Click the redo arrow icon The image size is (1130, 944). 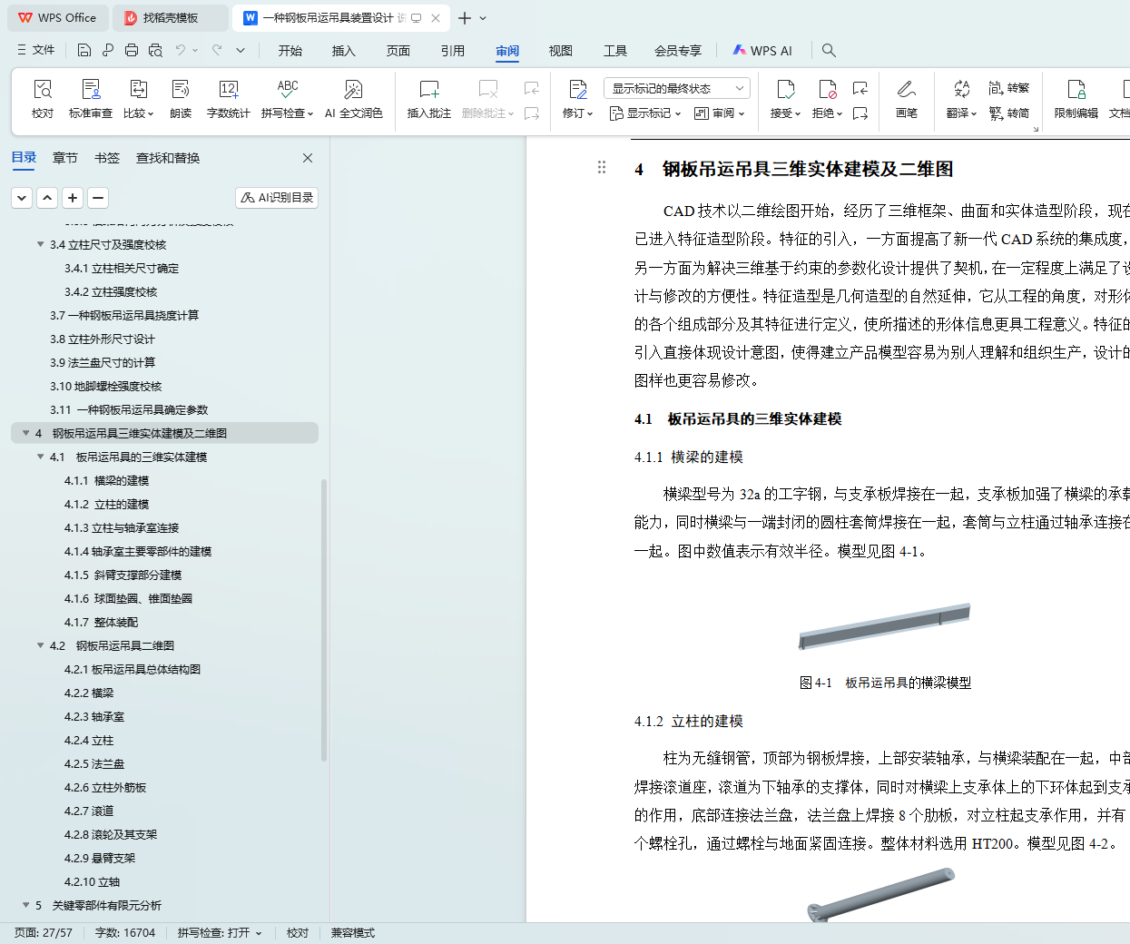(x=217, y=50)
